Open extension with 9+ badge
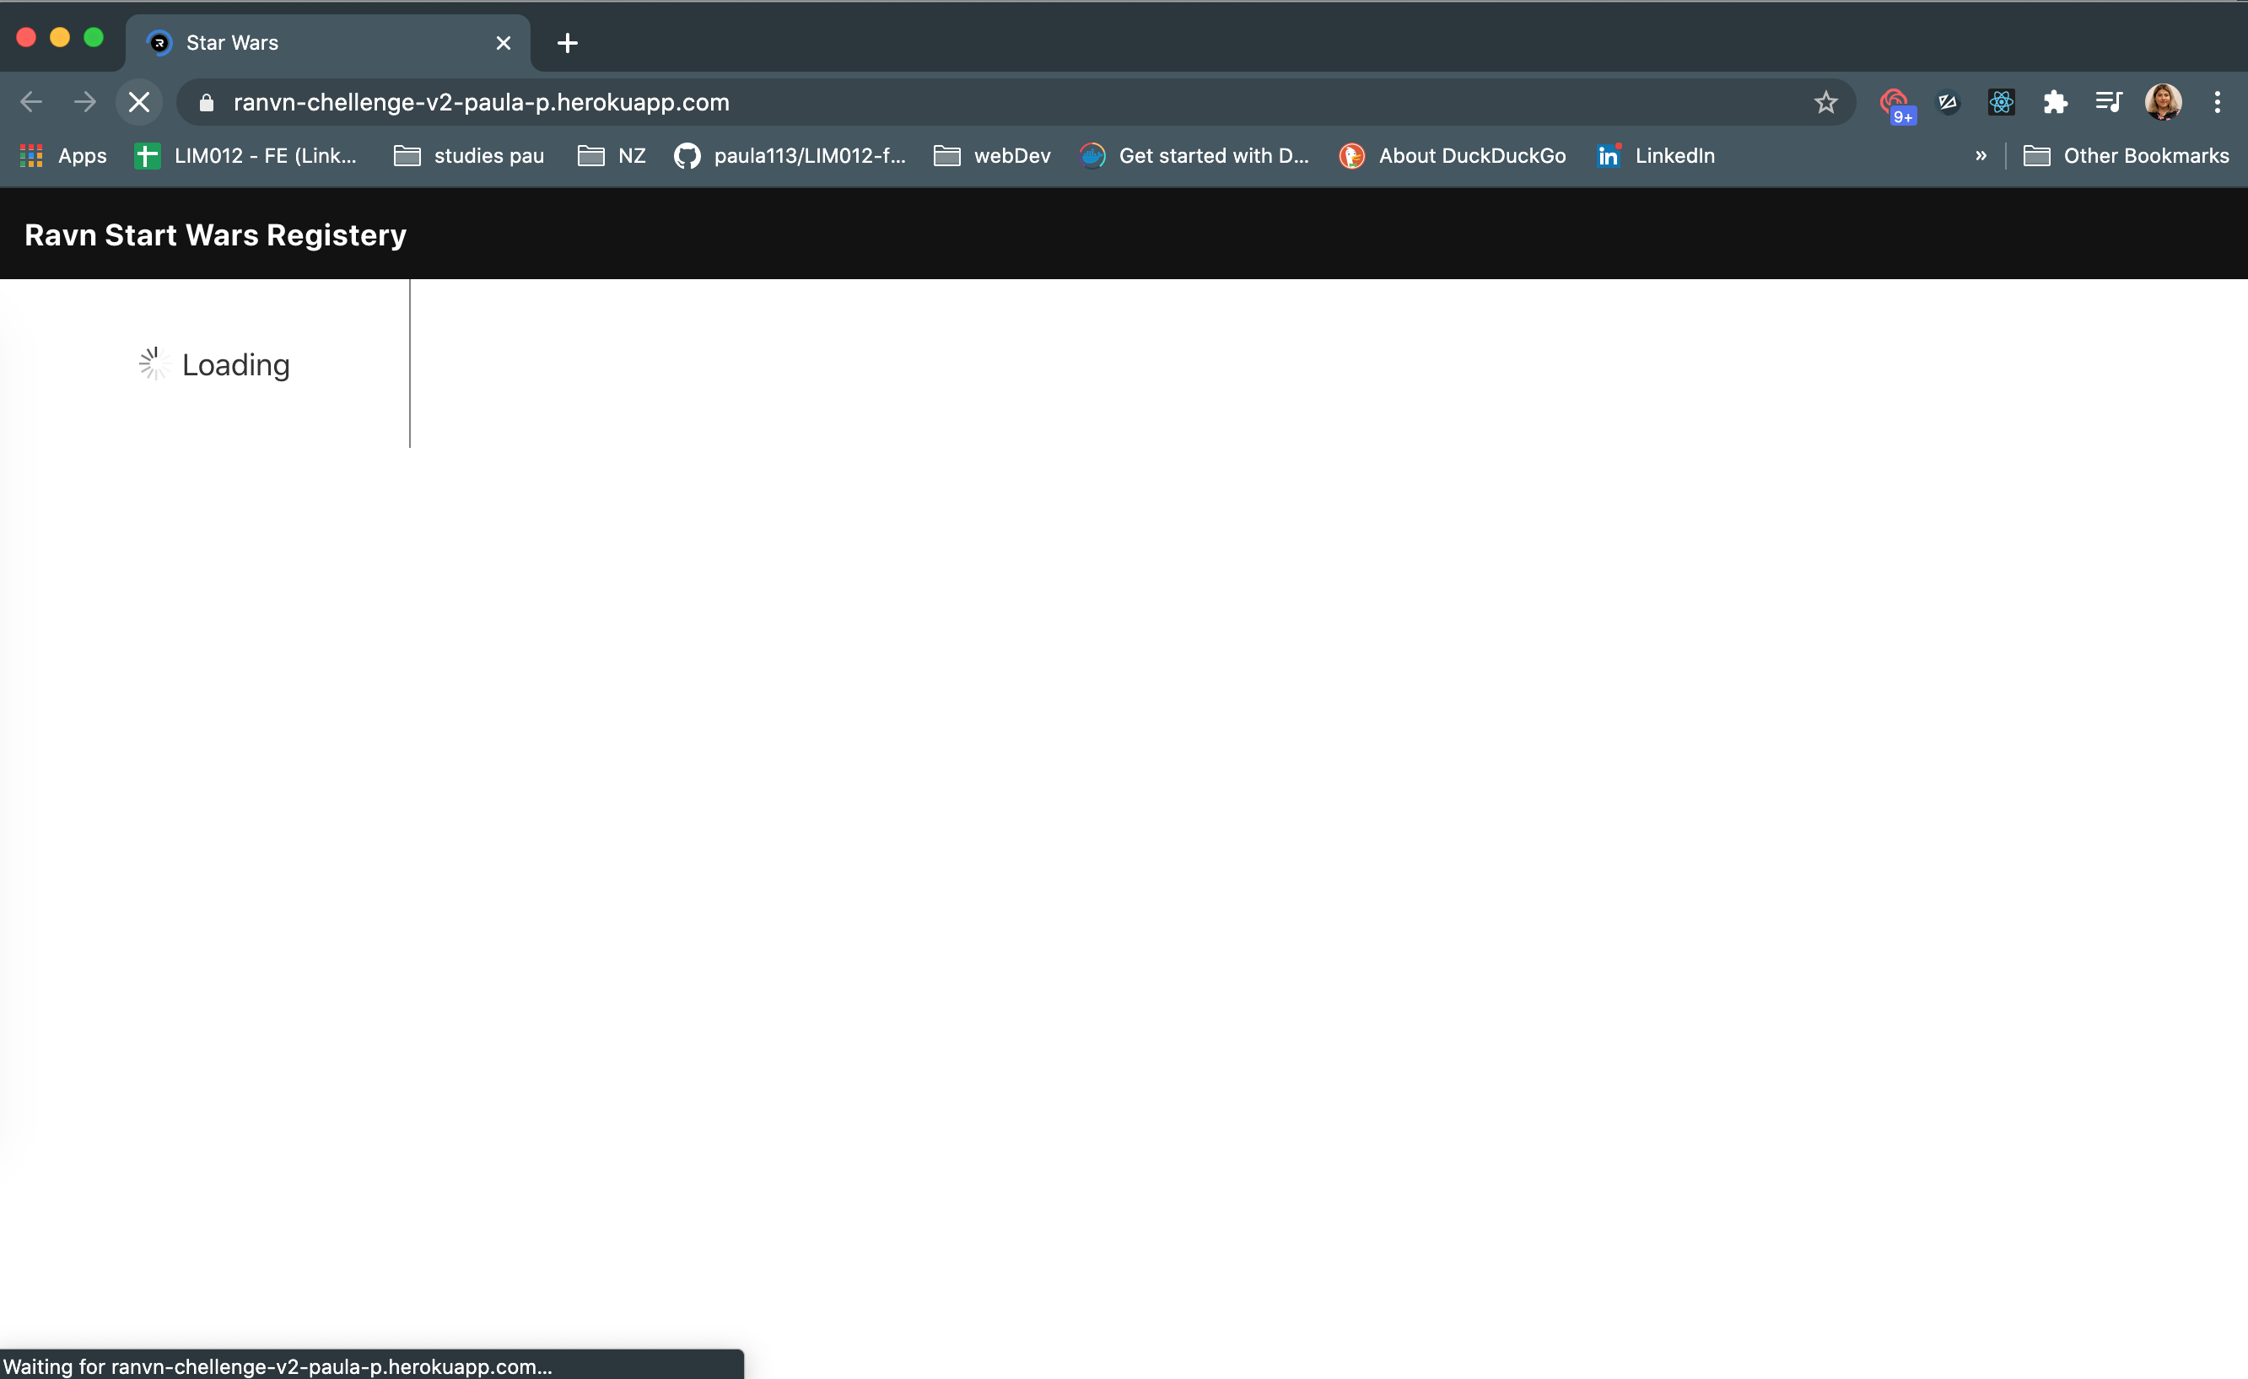 click(x=1895, y=104)
